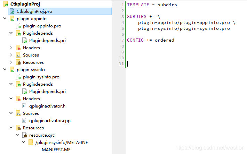Screen dimensions: 247x154
Task: Click the CtkpluginProj root project folder icon
Action: (6, 4)
